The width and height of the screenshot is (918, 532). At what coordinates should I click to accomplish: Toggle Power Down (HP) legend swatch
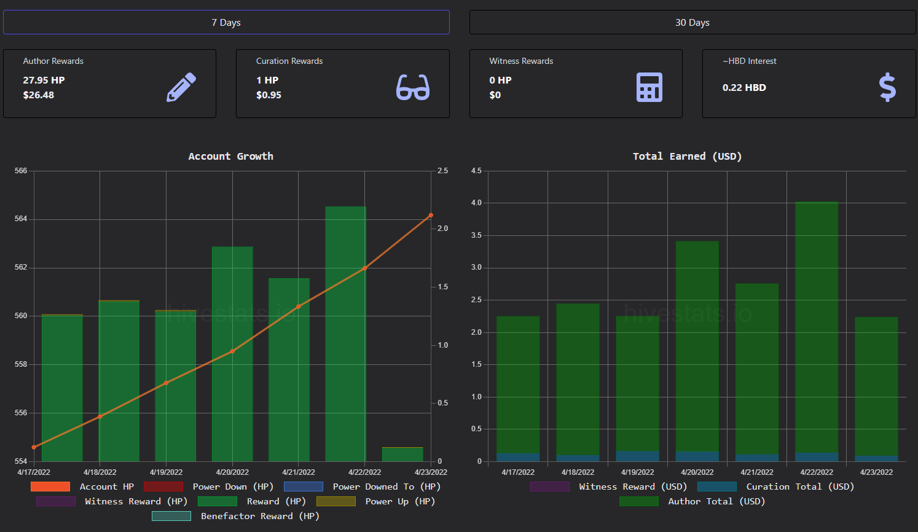[x=163, y=487]
